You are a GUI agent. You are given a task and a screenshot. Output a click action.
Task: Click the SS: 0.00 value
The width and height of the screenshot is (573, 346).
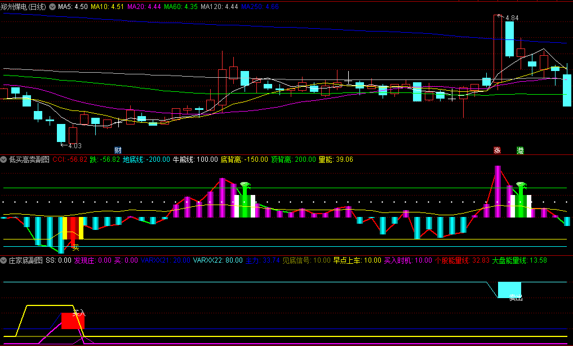[x=59, y=260]
